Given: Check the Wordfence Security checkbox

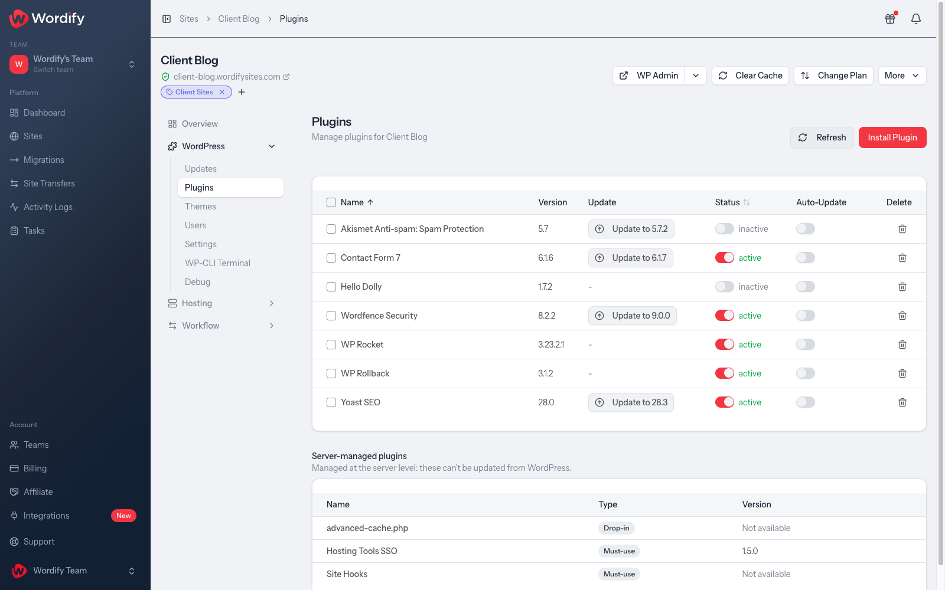Looking at the screenshot, I should [x=331, y=316].
